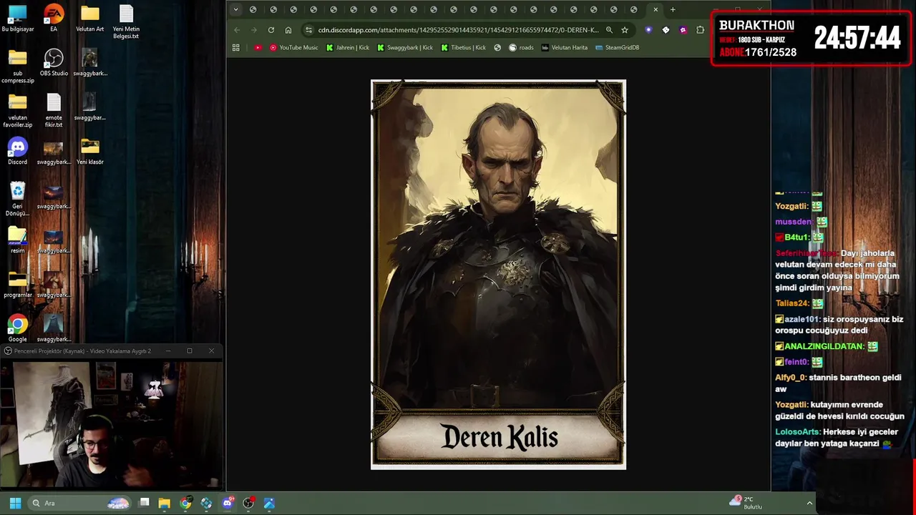
Task: Open SteamGridDB bookmark
Action: (617, 47)
